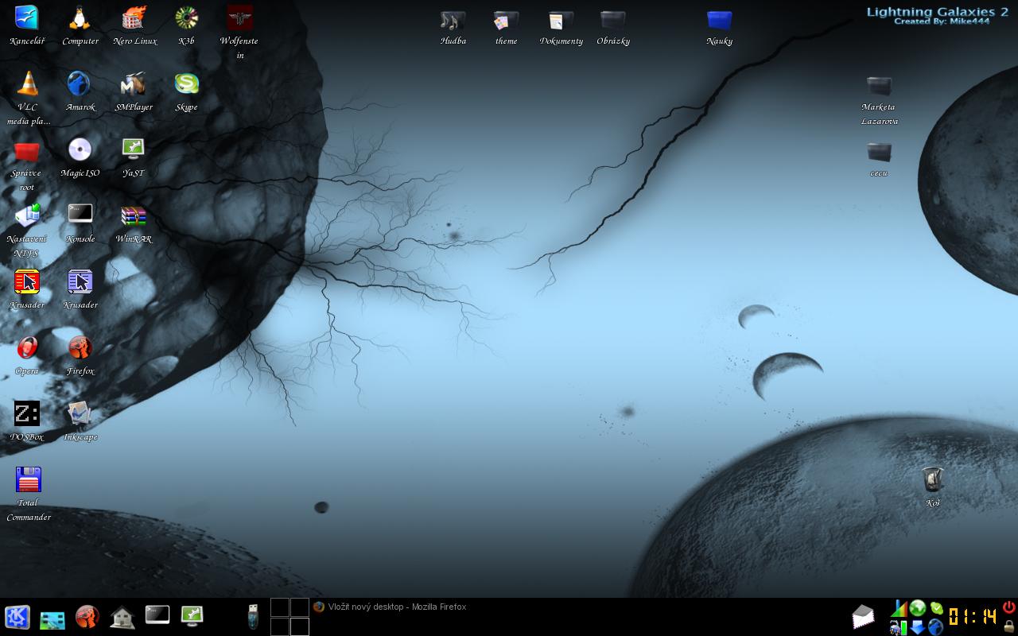Launch Firefox from the panel launcher
Viewport: 1018px width, 636px height.
point(87,617)
